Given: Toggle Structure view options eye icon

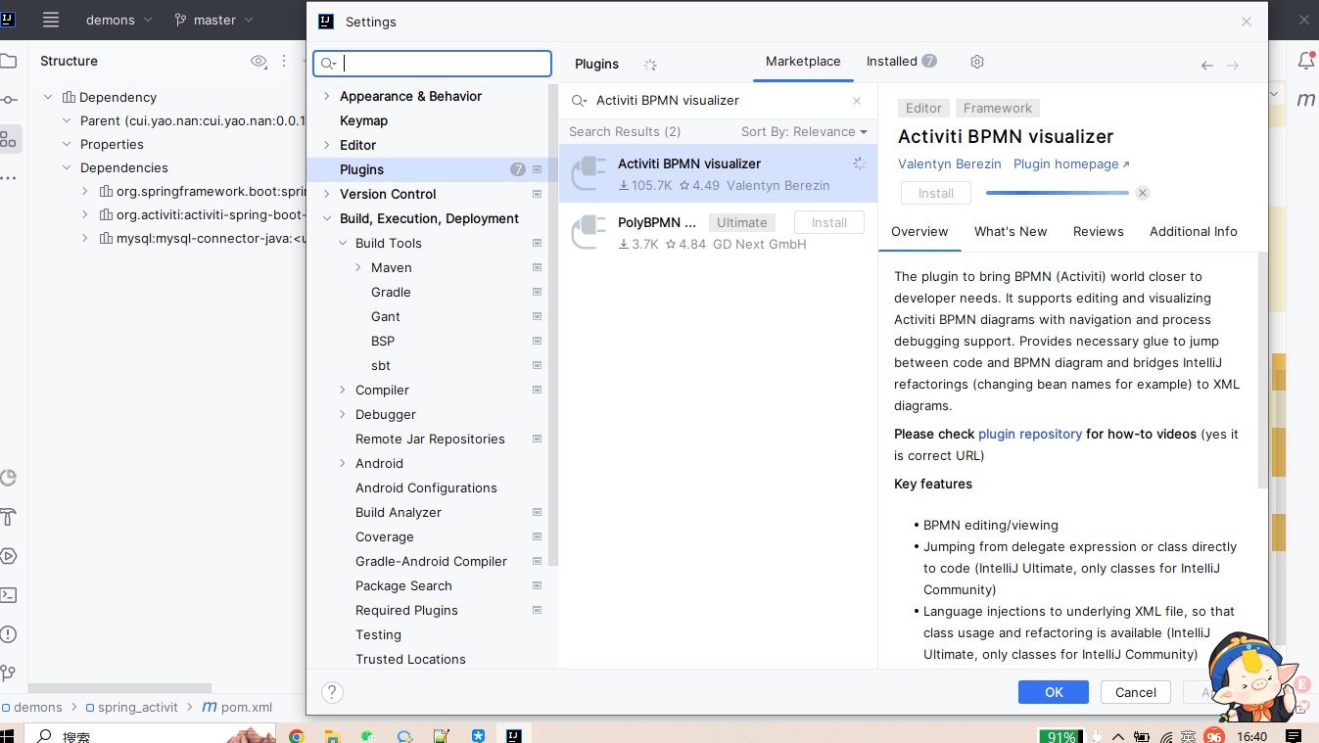Looking at the screenshot, I should pos(259,61).
